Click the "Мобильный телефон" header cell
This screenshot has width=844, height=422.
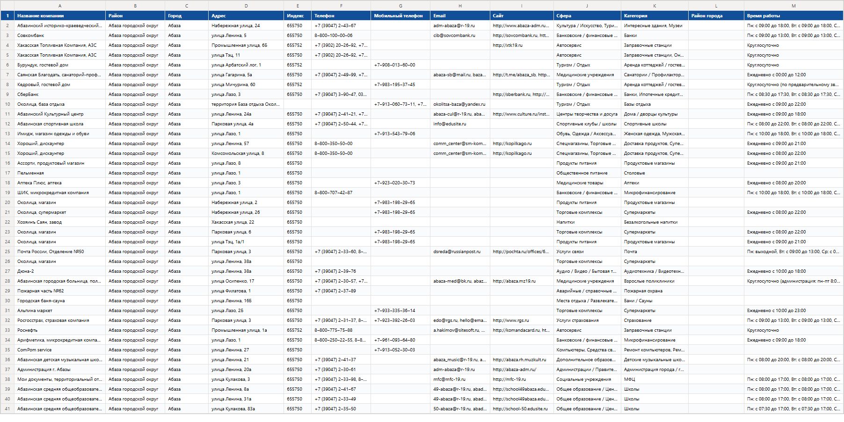click(400, 15)
